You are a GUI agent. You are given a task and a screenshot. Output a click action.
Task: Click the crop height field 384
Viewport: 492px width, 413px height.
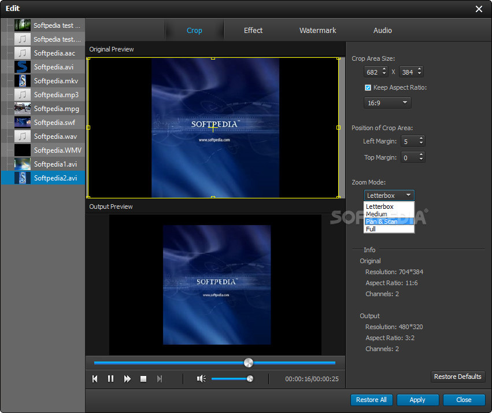[408, 72]
